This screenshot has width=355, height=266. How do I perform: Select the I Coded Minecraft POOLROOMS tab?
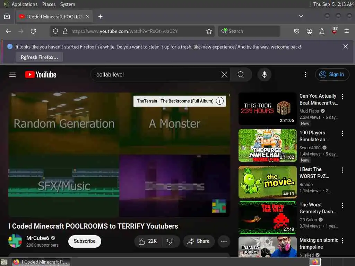pos(54,17)
